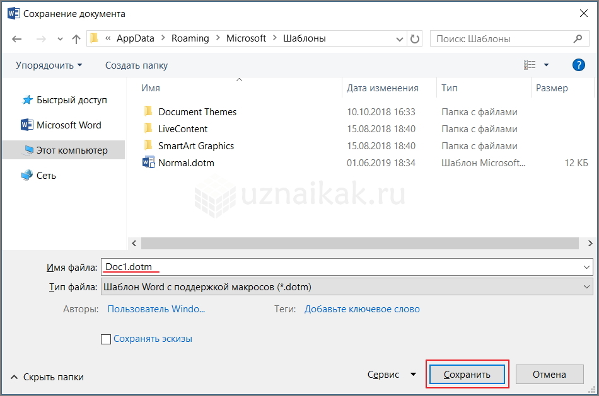Refresh the Шаблоны folder view
599x396 pixels.
[x=415, y=38]
